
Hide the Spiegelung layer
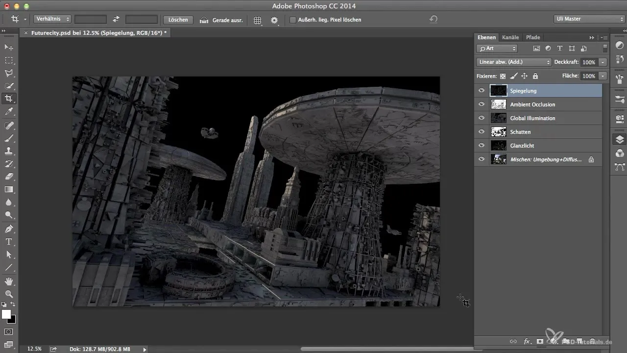click(482, 91)
